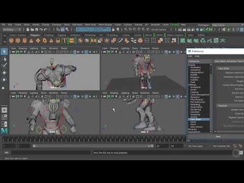Activate the Move tool in toolbox
Screen dimensions: 244x183
[x=4, y=73]
